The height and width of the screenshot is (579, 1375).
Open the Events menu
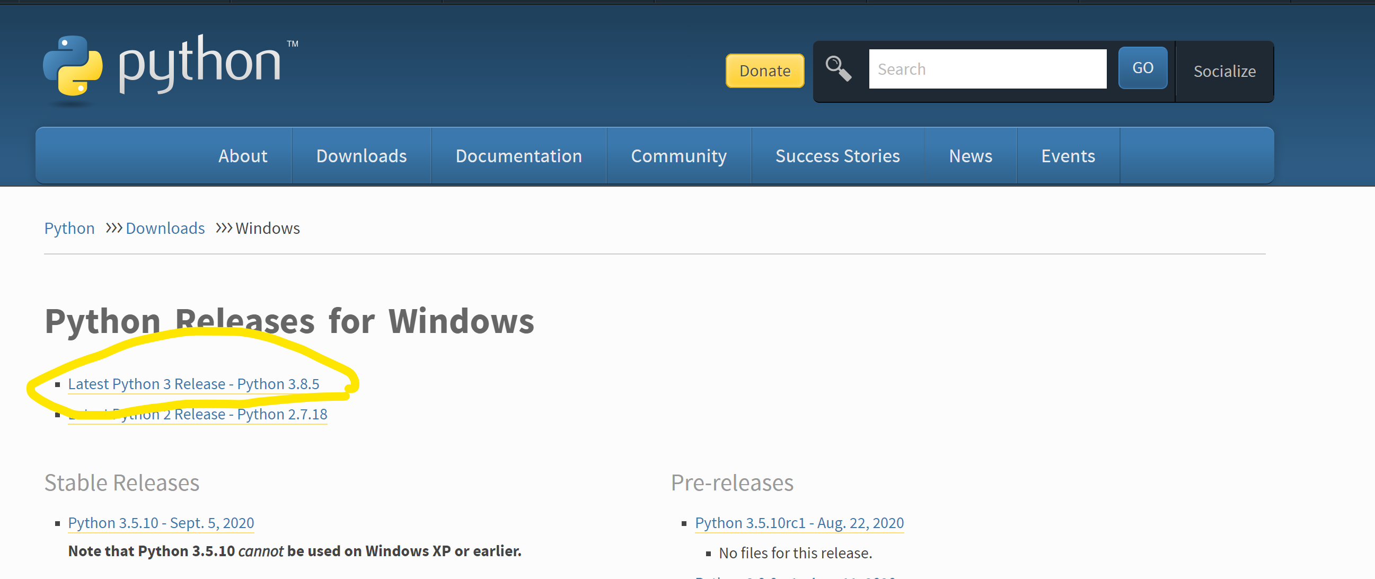pyautogui.click(x=1068, y=156)
